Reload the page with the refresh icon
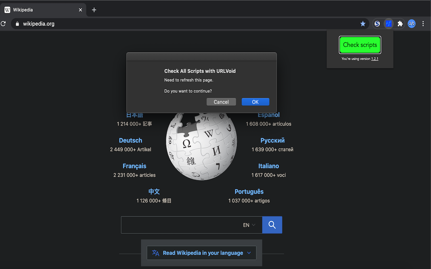Image resolution: width=431 pixels, height=269 pixels. tap(3, 24)
